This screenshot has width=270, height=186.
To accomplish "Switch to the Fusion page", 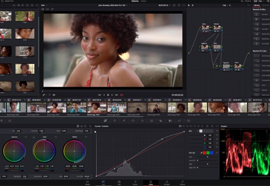I will click(x=135, y=183).
